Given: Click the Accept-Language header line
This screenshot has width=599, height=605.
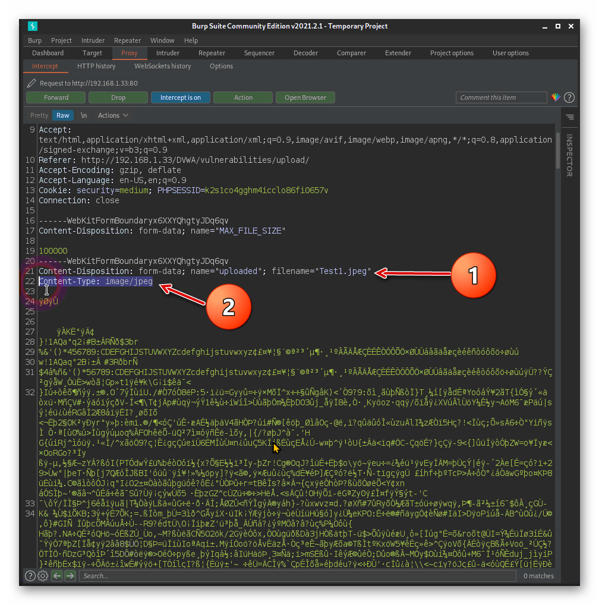Looking at the screenshot, I should [112, 180].
